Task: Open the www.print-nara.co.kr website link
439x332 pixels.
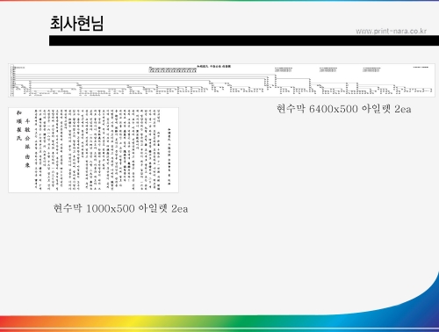Action: click(x=391, y=31)
